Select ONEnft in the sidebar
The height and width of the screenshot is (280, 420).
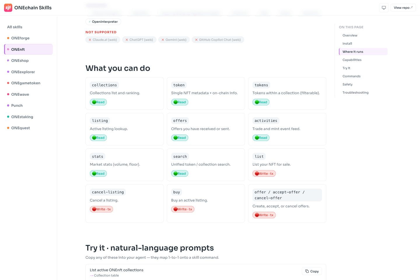[28, 49]
